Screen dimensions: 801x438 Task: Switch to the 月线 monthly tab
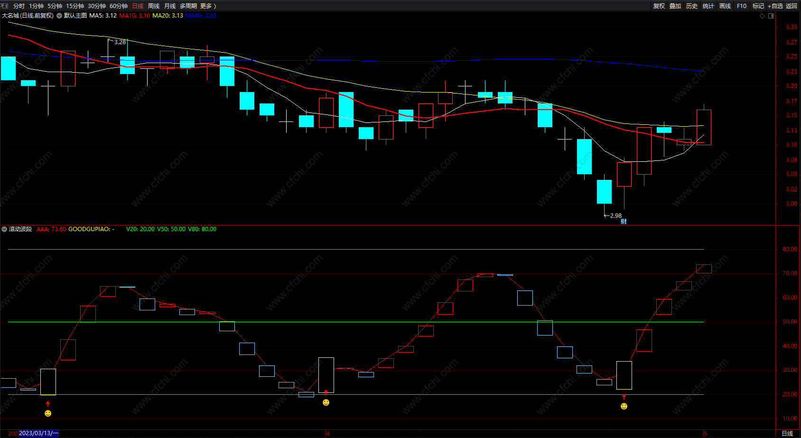170,6
